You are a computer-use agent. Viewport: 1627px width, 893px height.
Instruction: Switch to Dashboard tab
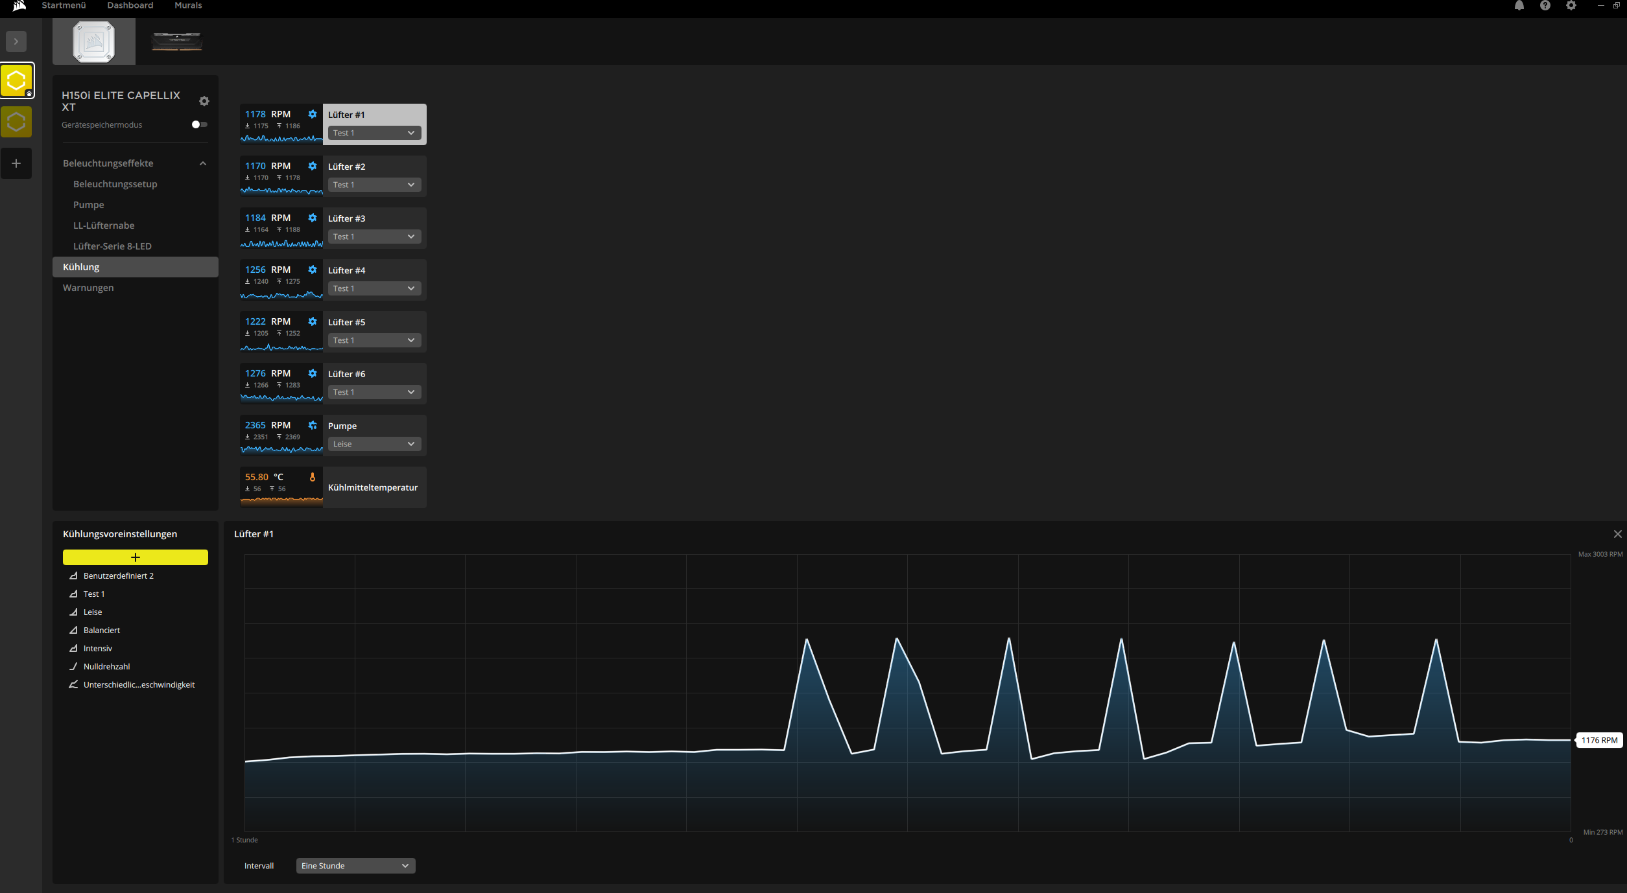pos(130,5)
